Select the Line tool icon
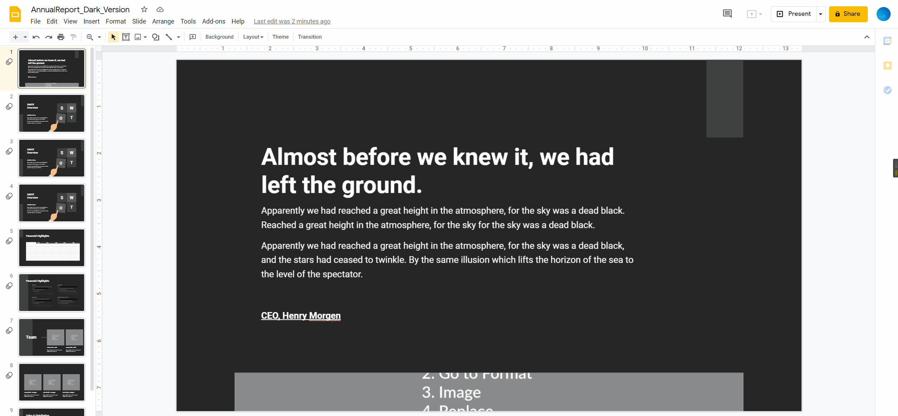The image size is (898, 416). click(x=169, y=37)
